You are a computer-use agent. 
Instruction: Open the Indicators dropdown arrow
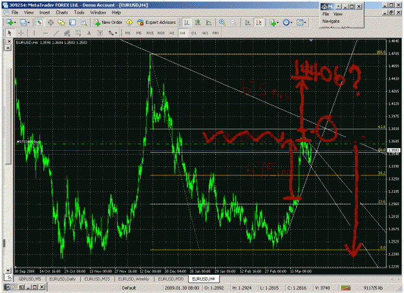click(x=277, y=23)
